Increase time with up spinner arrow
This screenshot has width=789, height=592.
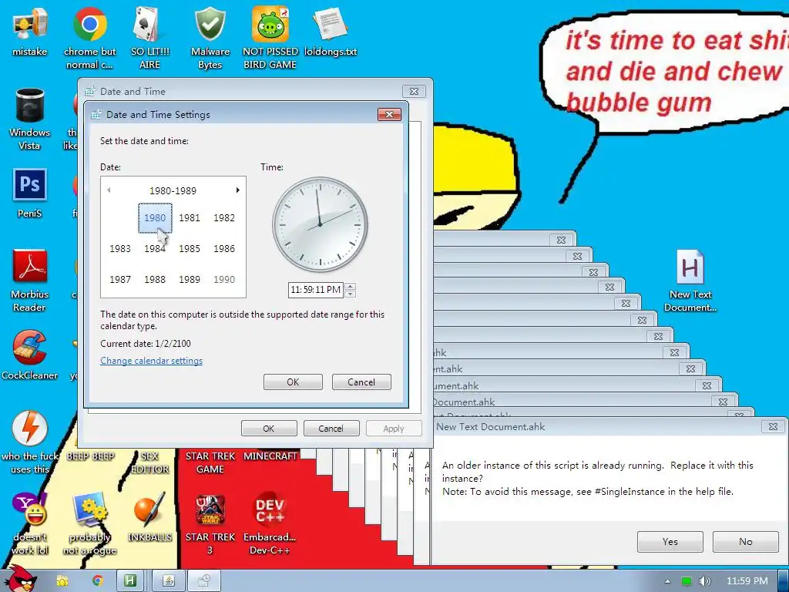pyautogui.click(x=351, y=287)
